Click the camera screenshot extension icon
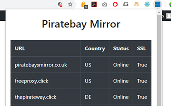Image resolution: width=171 pixels, height=106 pixels. coord(104,5)
